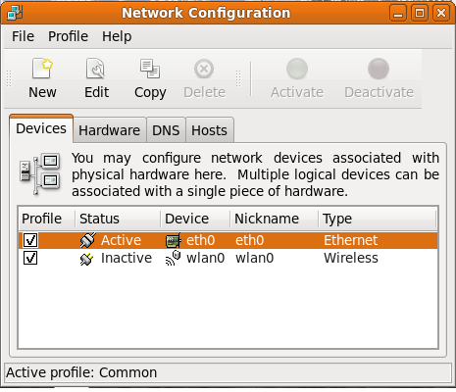Click the Ethernet card icon beside eth0
Viewport: 456px width, 392px height.
(x=174, y=241)
